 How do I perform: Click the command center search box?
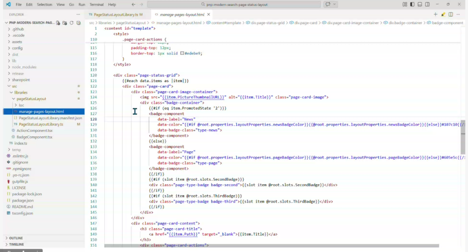234,4
